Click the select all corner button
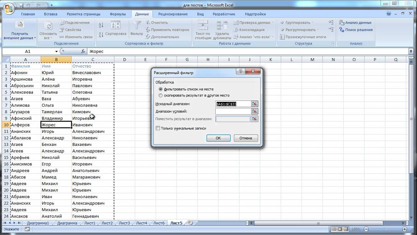This screenshot has height=235, width=417. tap(6, 59)
